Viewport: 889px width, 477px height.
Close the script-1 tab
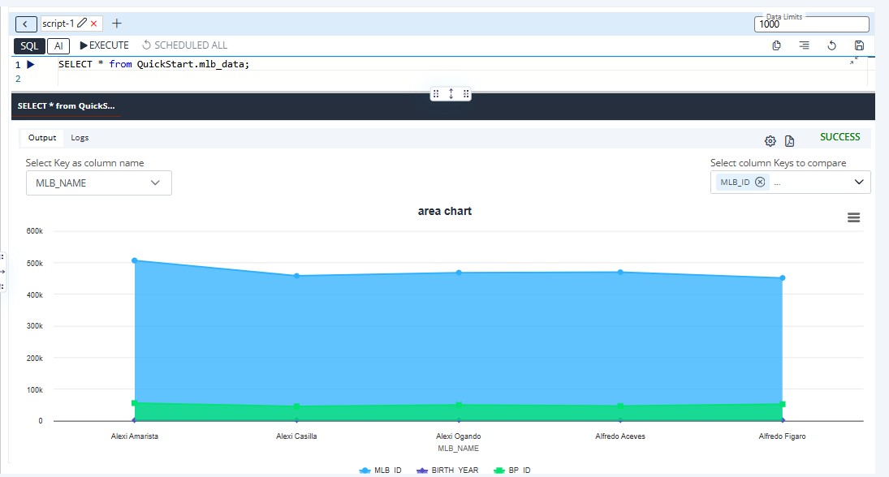tap(94, 24)
